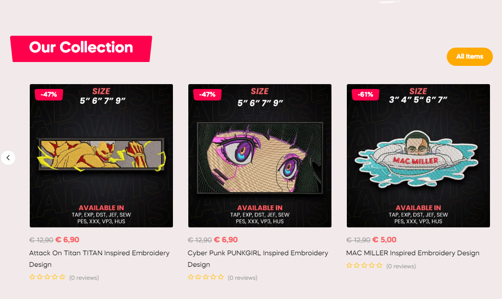Screen dimensions: 502x299
Task: Click the previous carousel arrow
Action: 8,158
